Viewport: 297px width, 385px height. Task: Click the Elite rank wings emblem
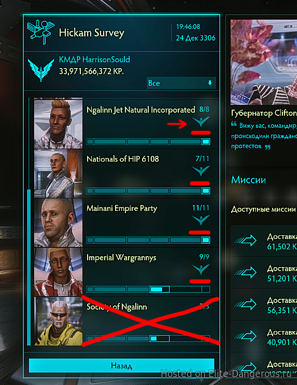(41, 70)
